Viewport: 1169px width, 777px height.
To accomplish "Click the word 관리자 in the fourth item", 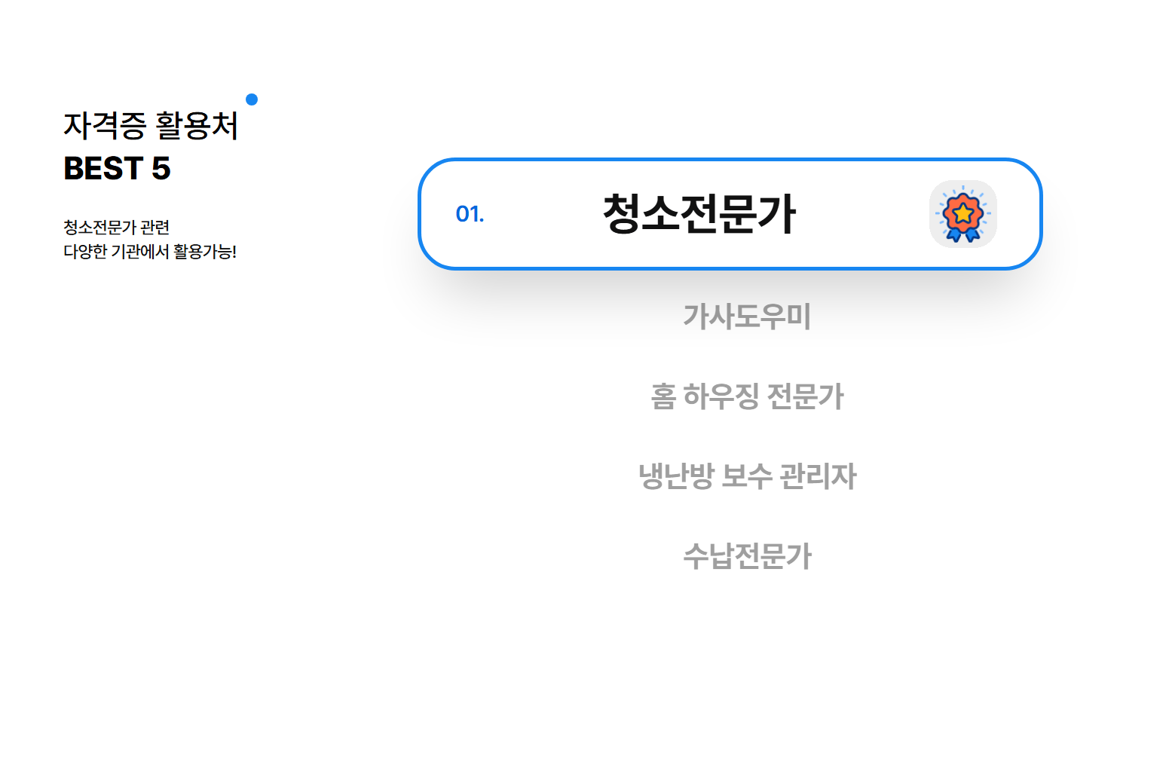I will tap(818, 476).
